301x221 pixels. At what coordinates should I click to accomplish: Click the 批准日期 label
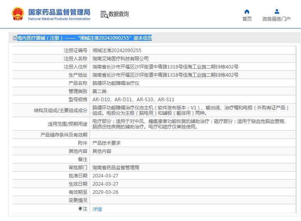[x=78, y=176]
